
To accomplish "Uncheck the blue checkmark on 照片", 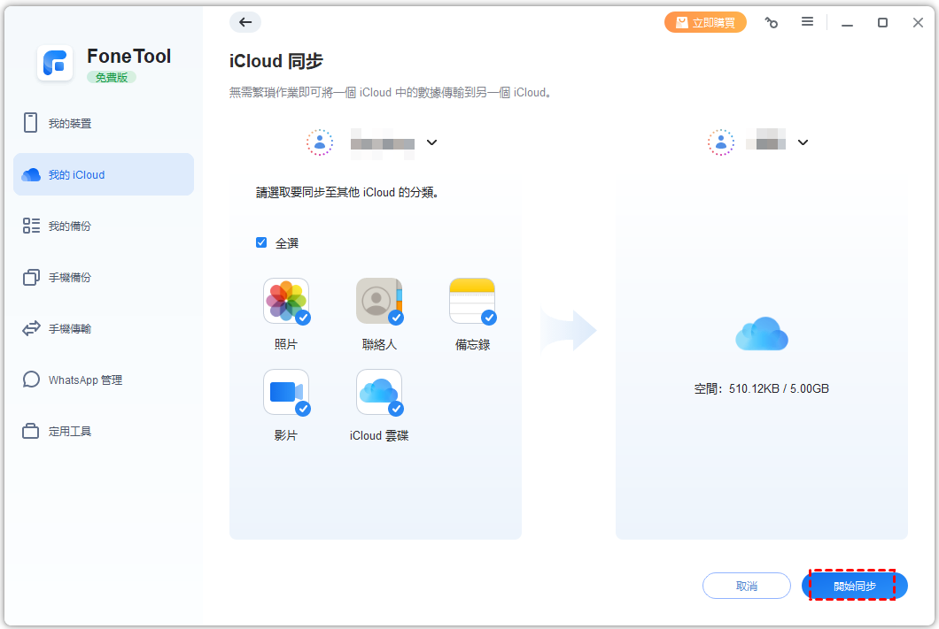I will 303,318.
